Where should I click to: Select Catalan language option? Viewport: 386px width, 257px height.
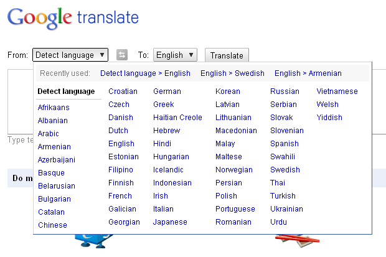pyautogui.click(x=51, y=212)
